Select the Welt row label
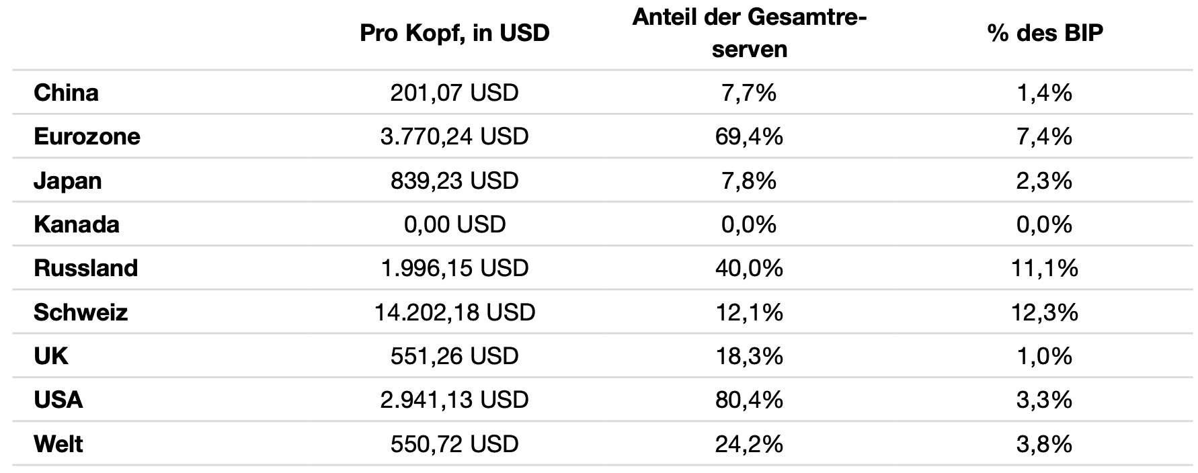1198x473 pixels. click(58, 445)
